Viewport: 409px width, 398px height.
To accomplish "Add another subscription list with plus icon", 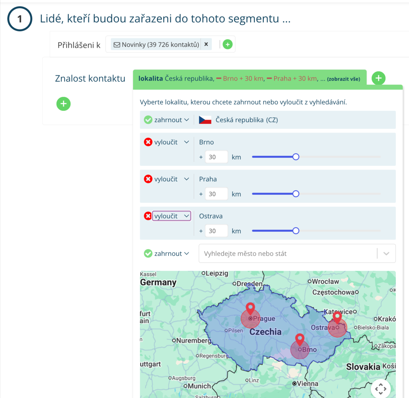I will point(228,44).
